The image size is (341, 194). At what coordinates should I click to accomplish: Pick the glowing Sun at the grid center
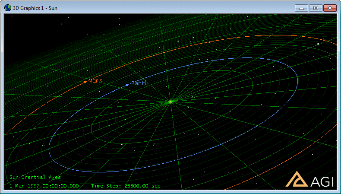170,102
